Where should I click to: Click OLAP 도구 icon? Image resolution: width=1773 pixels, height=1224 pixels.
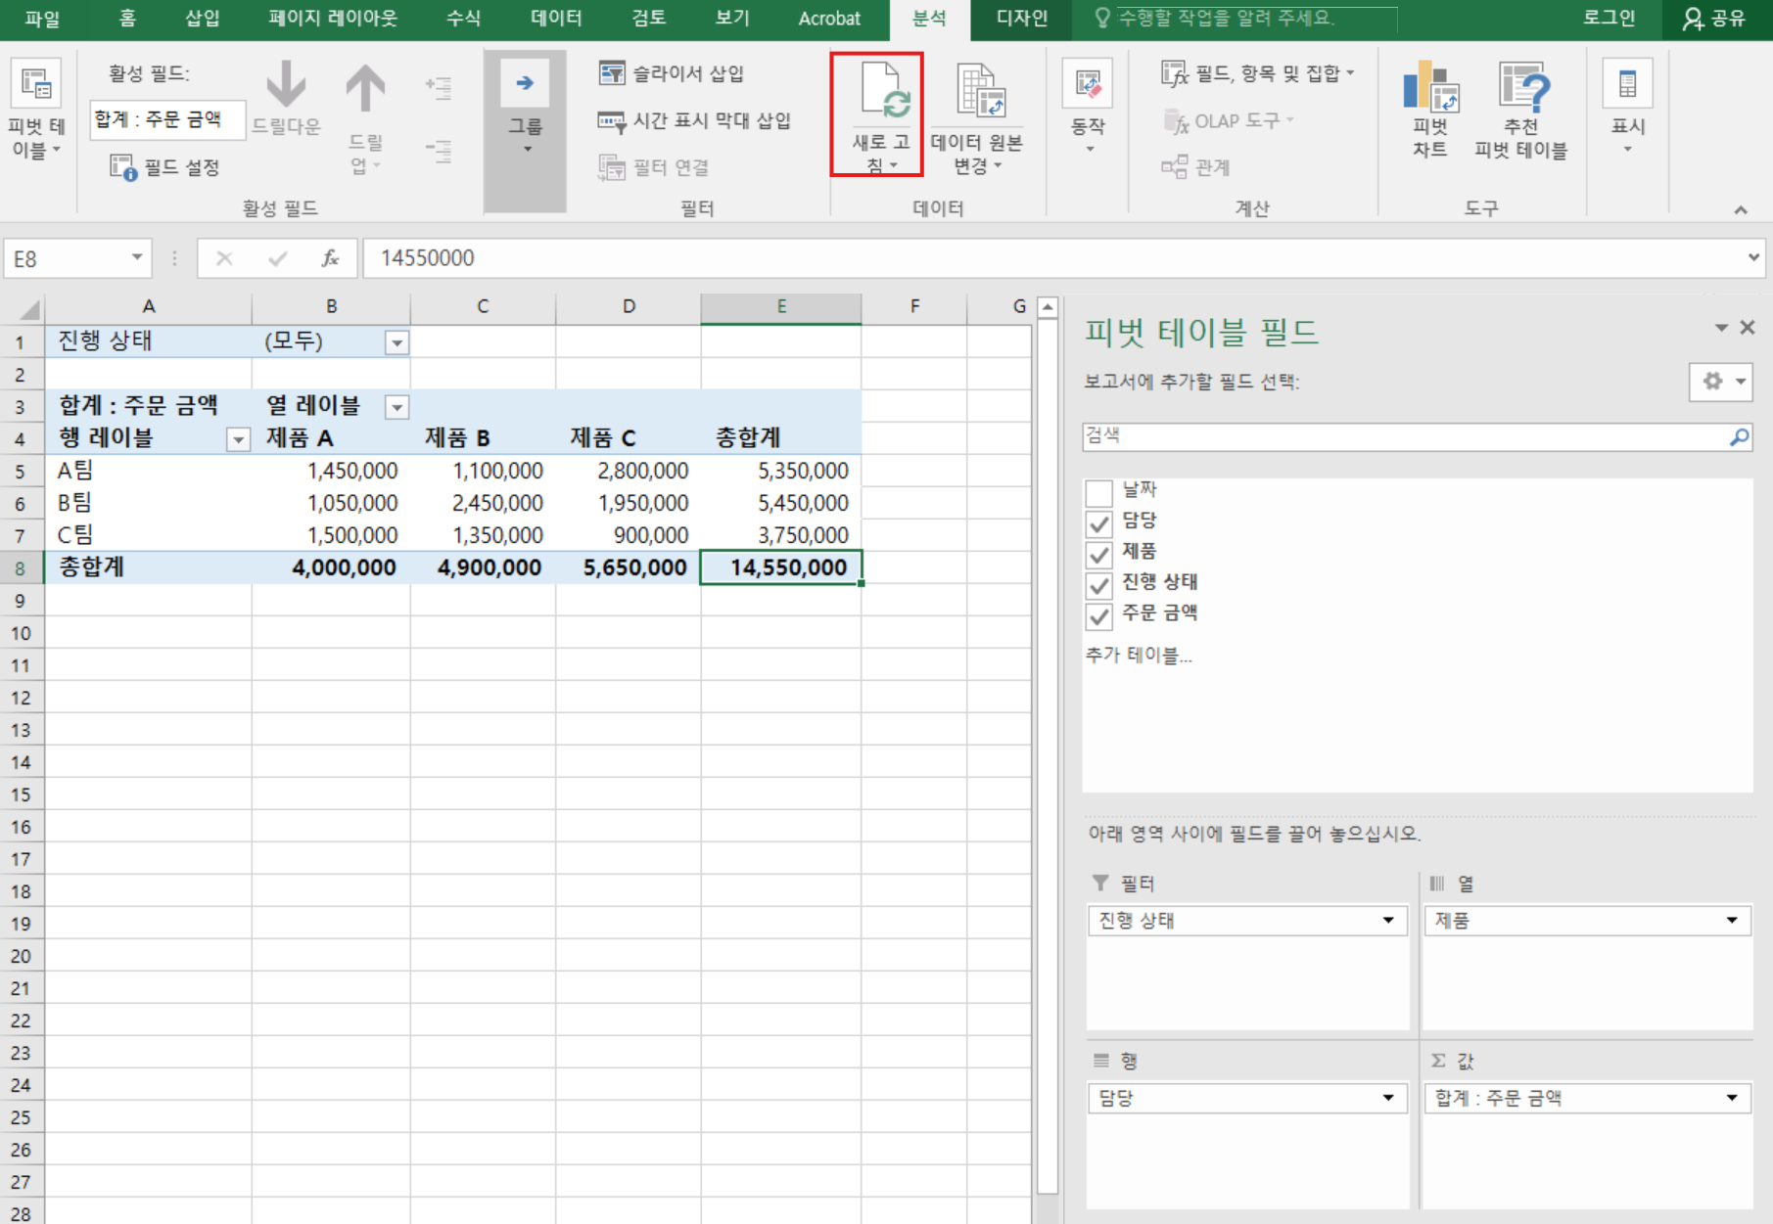coord(1175,121)
